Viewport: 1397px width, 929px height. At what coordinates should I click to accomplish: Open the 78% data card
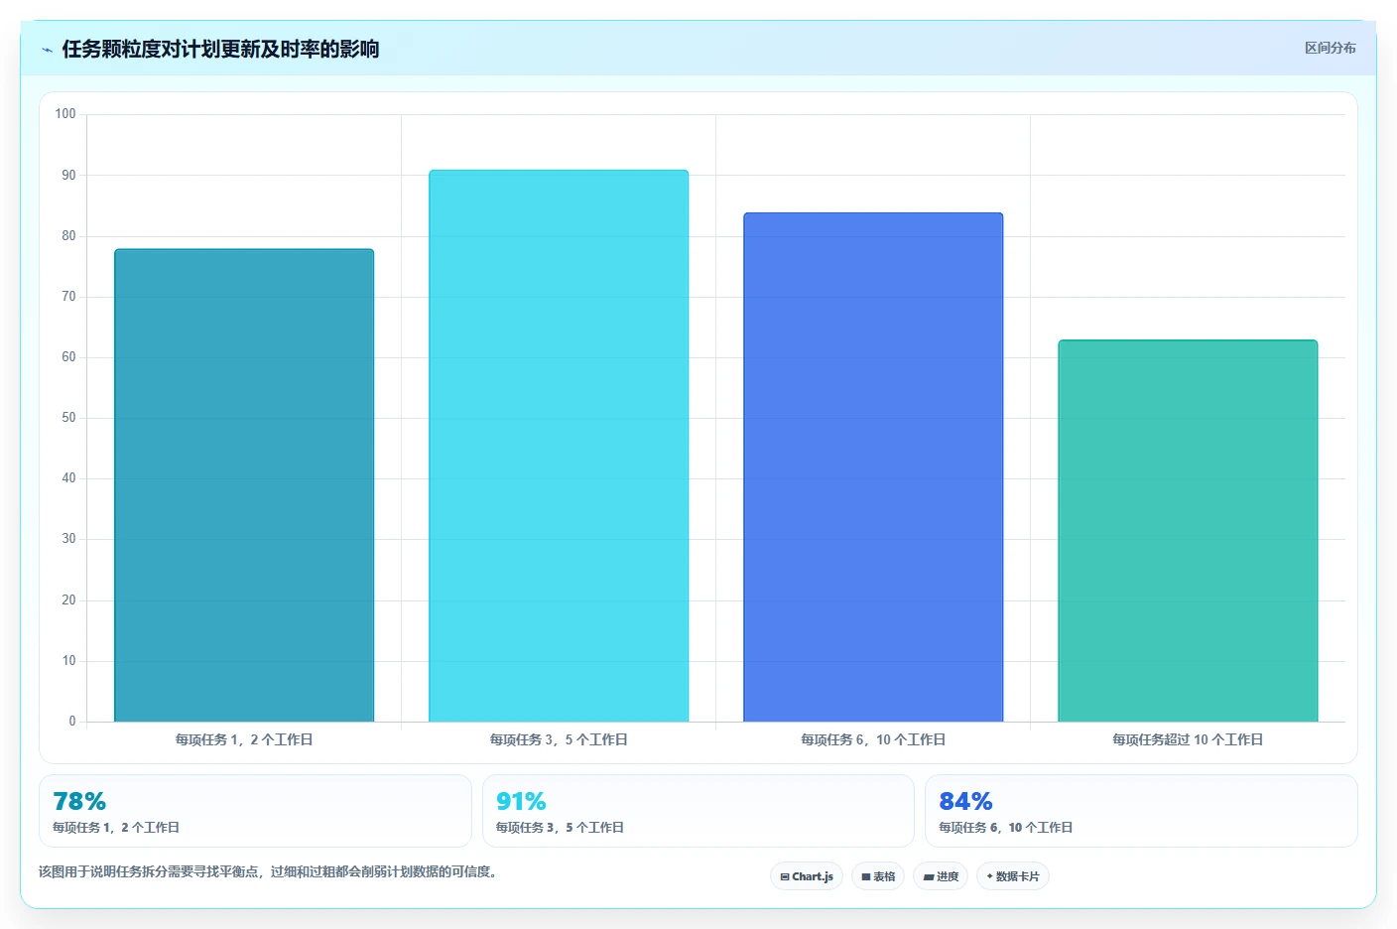coord(255,811)
